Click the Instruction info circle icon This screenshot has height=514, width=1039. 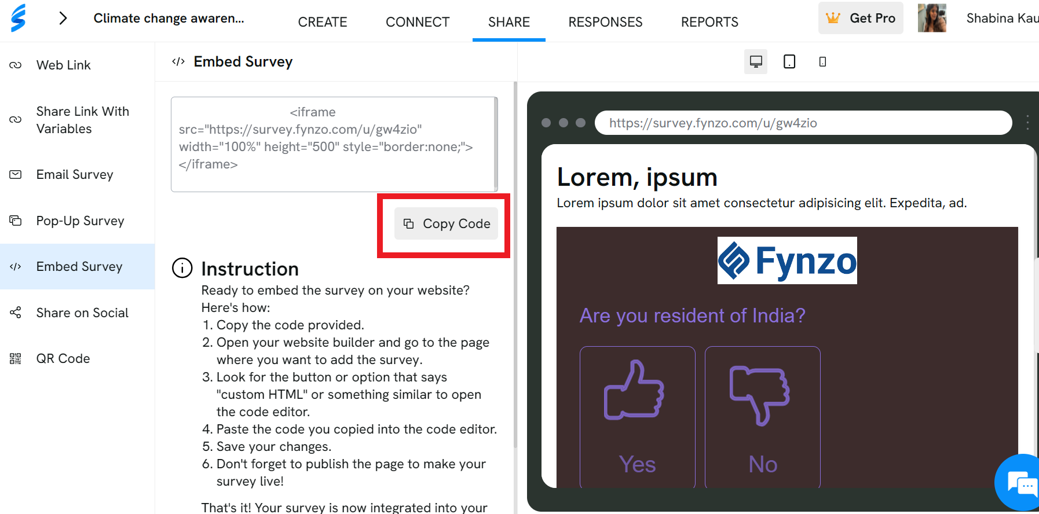tap(182, 268)
